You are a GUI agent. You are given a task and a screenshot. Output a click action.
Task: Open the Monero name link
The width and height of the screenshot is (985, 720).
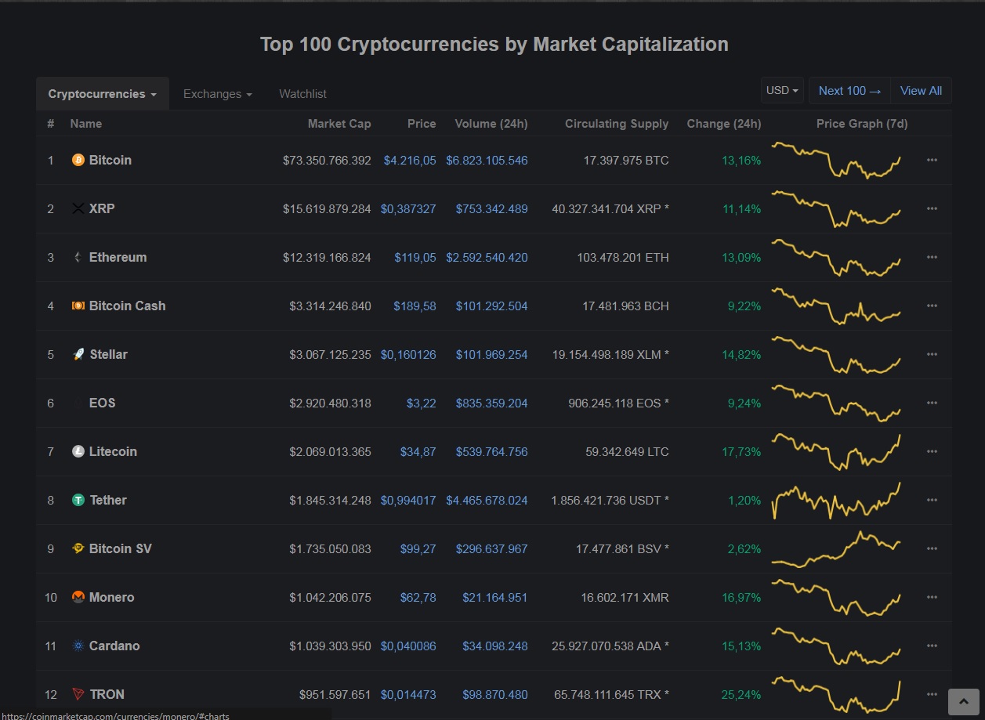pos(111,597)
